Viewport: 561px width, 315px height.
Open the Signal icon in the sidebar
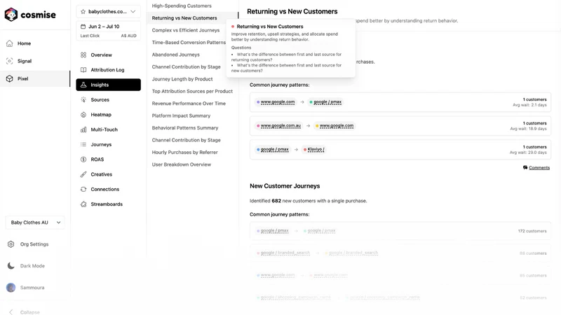(x=10, y=61)
